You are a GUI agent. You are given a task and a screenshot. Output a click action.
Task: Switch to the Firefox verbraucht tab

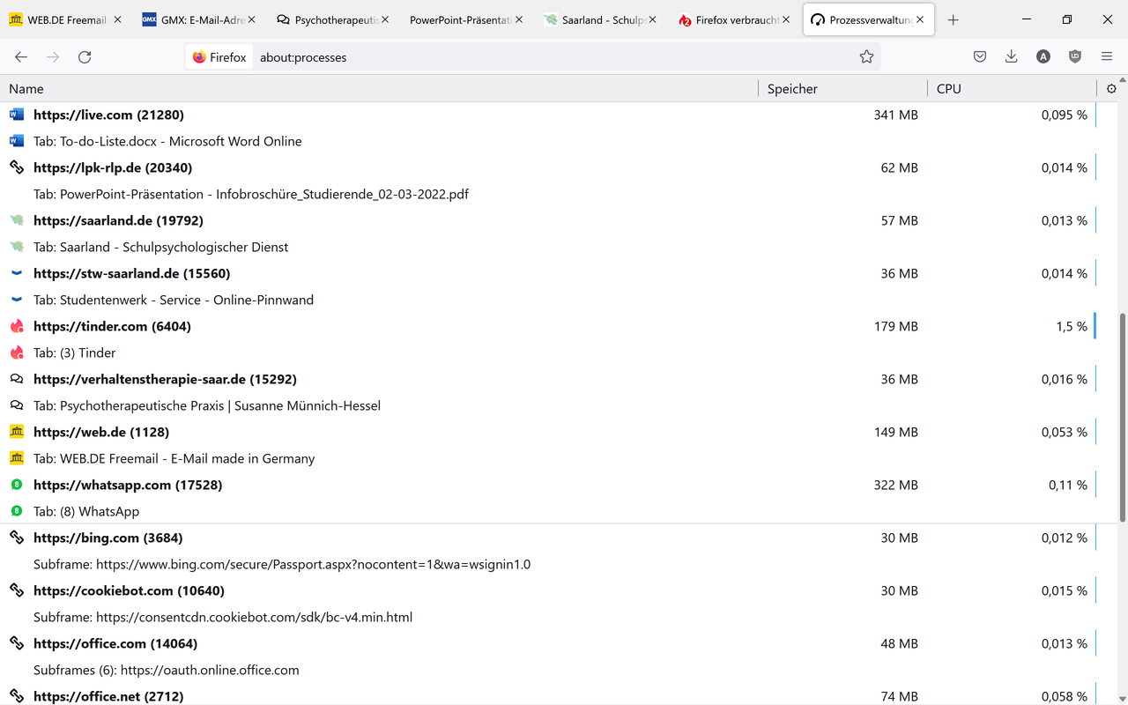pyautogui.click(x=735, y=19)
